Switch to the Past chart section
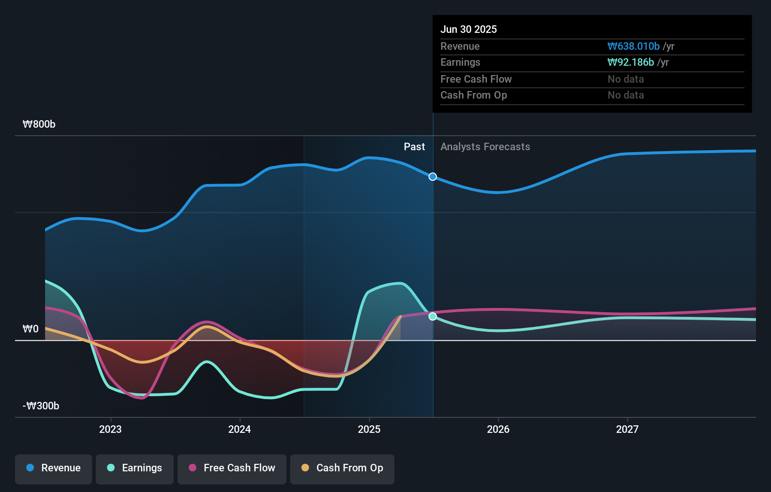 (414, 146)
